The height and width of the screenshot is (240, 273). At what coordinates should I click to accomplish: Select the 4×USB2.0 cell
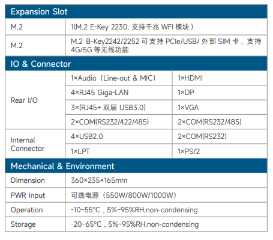click(119, 137)
